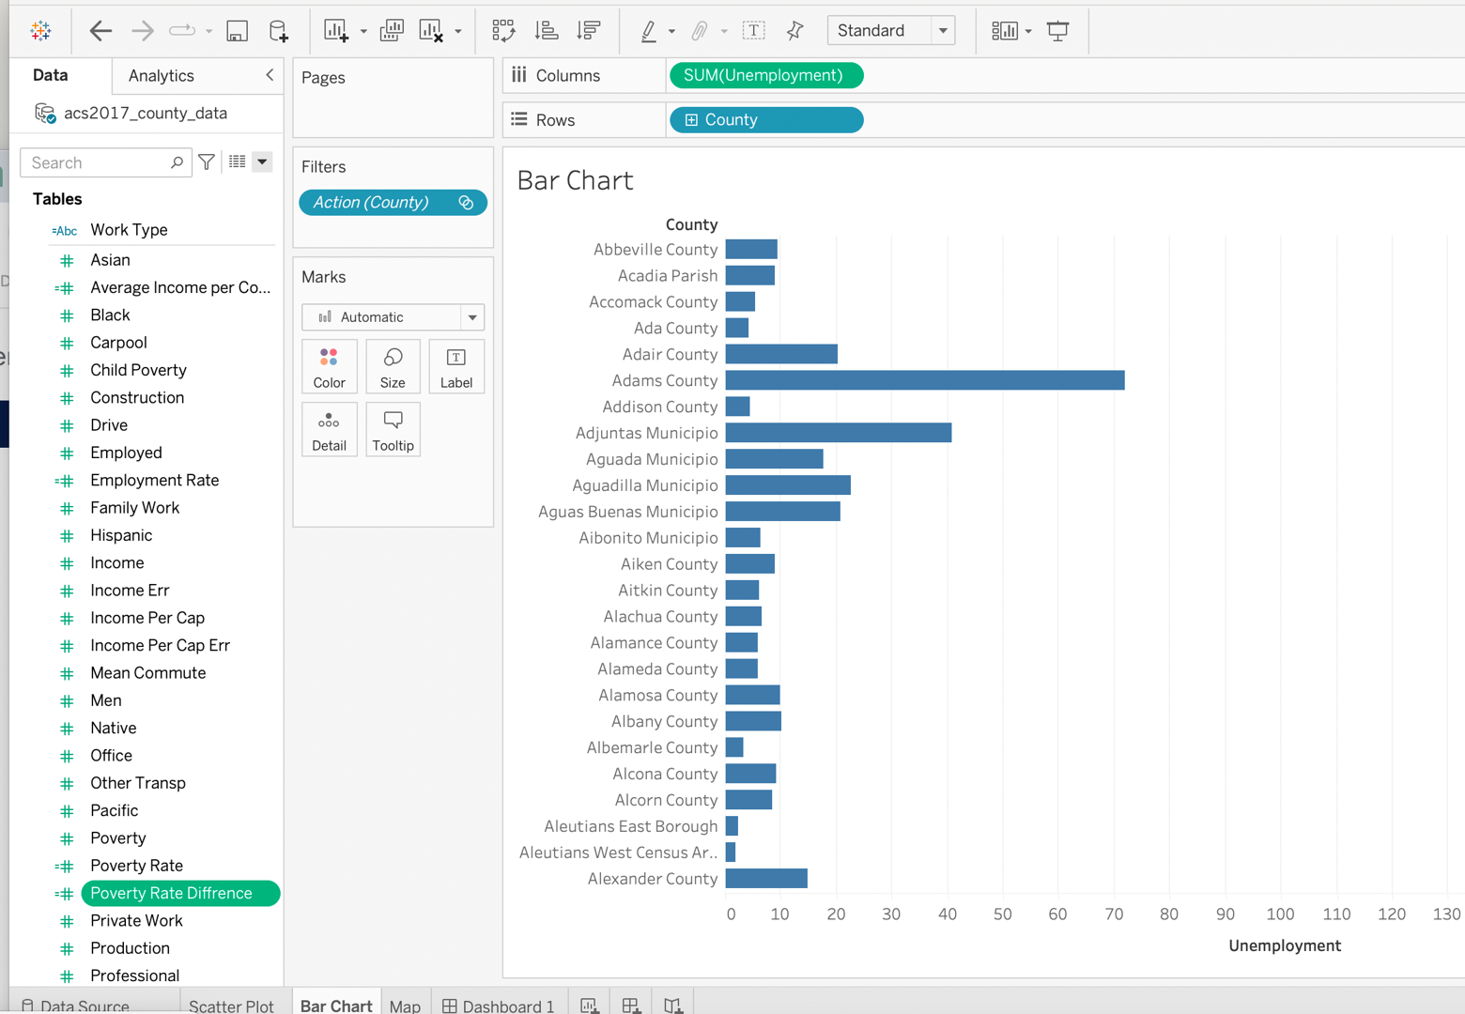Sort bars descending using toolbar icon
The image size is (1465, 1014).
(x=589, y=31)
